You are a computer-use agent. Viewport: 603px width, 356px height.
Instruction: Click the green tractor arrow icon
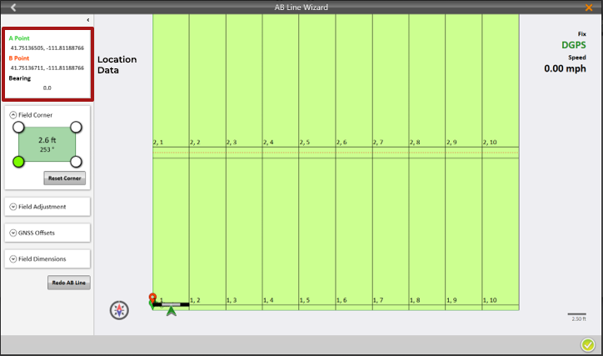(x=172, y=311)
